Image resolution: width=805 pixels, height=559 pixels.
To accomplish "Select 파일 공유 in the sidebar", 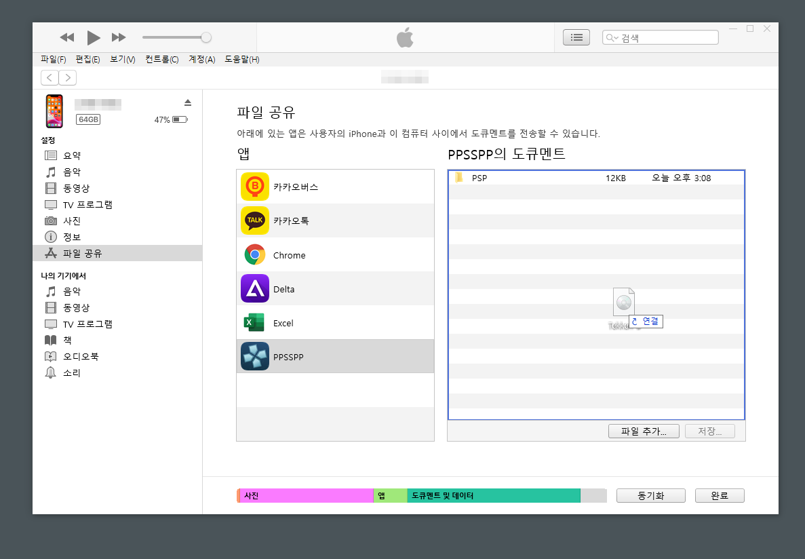I will click(117, 253).
